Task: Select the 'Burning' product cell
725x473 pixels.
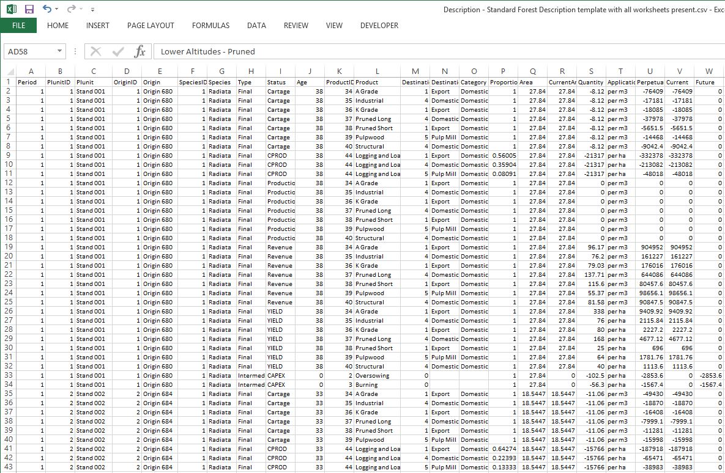Action: pyautogui.click(x=377, y=385)
